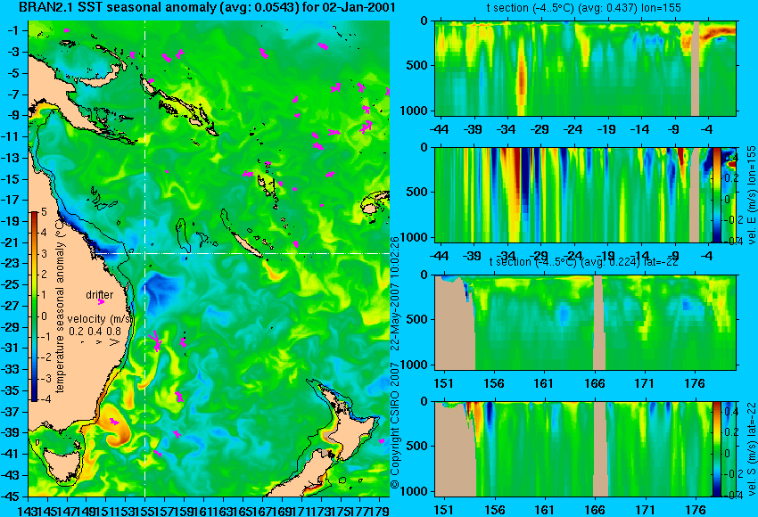Select the horizontal dashed section line at latitude -22
The height and width of the screenshot is (517, 758).
coord(242,253)
